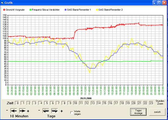This screenshot has height=120, width=168.
Task: Click the Gewicht Vorgrube legend label
Action: (15, 10)
